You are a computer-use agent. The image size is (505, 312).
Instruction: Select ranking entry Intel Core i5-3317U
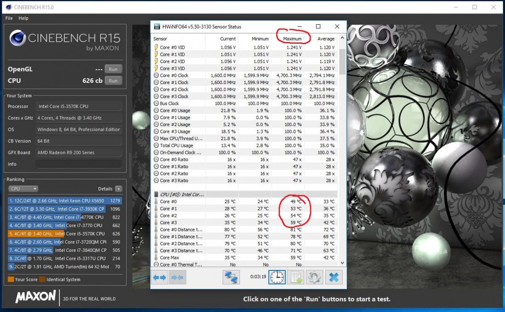click(x=65, y=258)
